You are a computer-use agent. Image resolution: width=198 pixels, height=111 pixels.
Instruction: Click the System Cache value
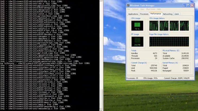185,58
